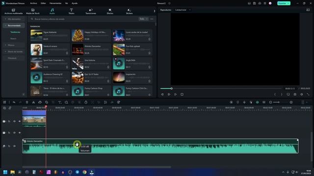
Task: Stop playback in the player
Action: 182,94
